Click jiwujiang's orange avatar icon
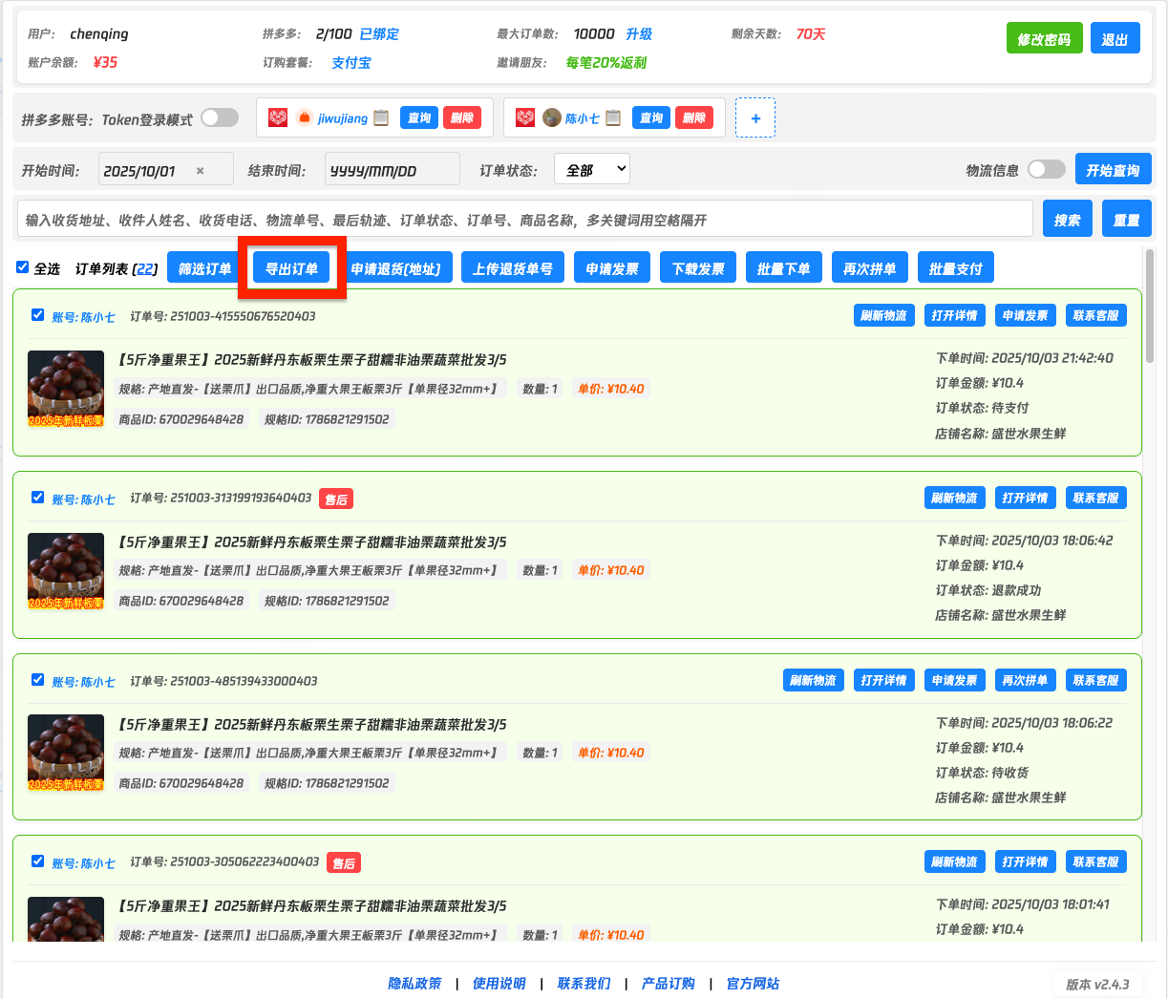Image resolution: width=1168 pixels, height=999 pixels. tap(305, 118)
